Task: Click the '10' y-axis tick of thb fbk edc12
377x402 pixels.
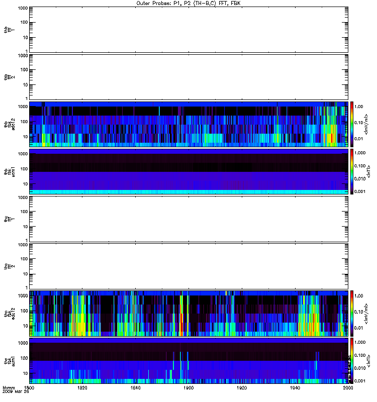Action: [x=25, y=137]
